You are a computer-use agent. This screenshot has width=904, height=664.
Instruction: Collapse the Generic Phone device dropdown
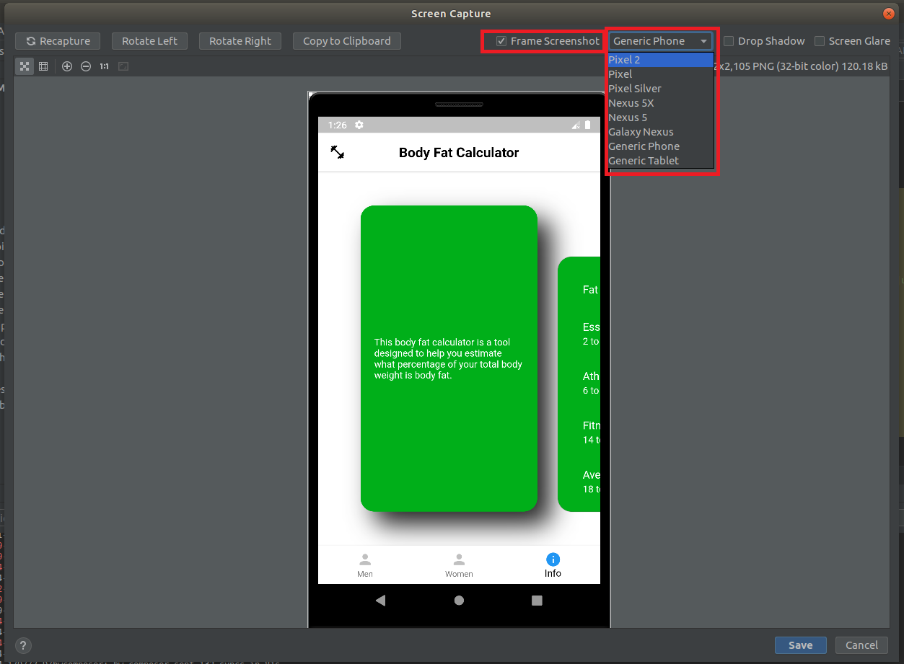pyautogui.click(x=660, y=41)
